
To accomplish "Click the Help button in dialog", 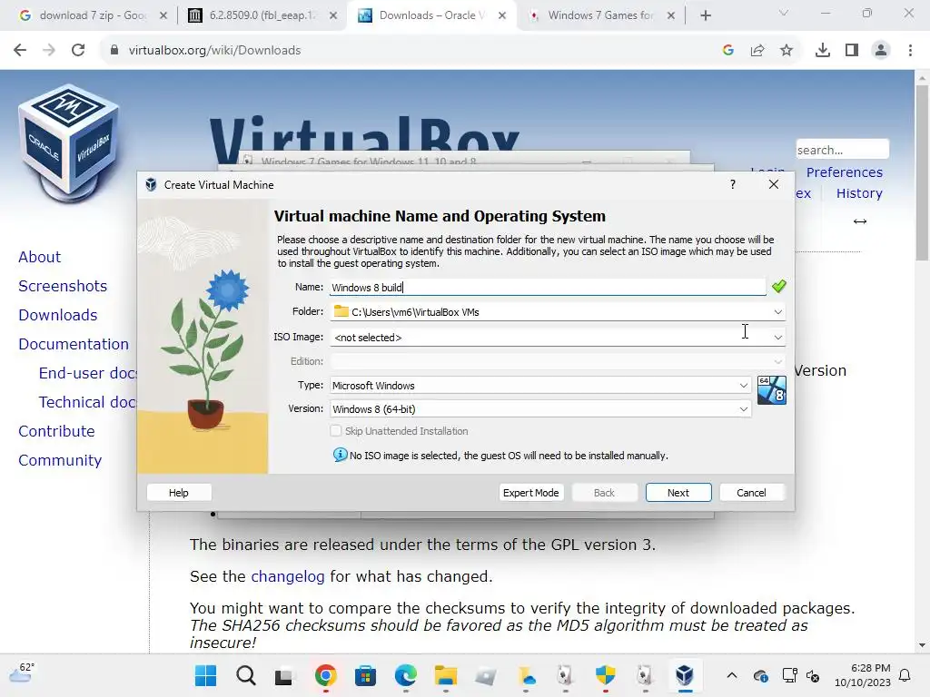I will 179,493.
